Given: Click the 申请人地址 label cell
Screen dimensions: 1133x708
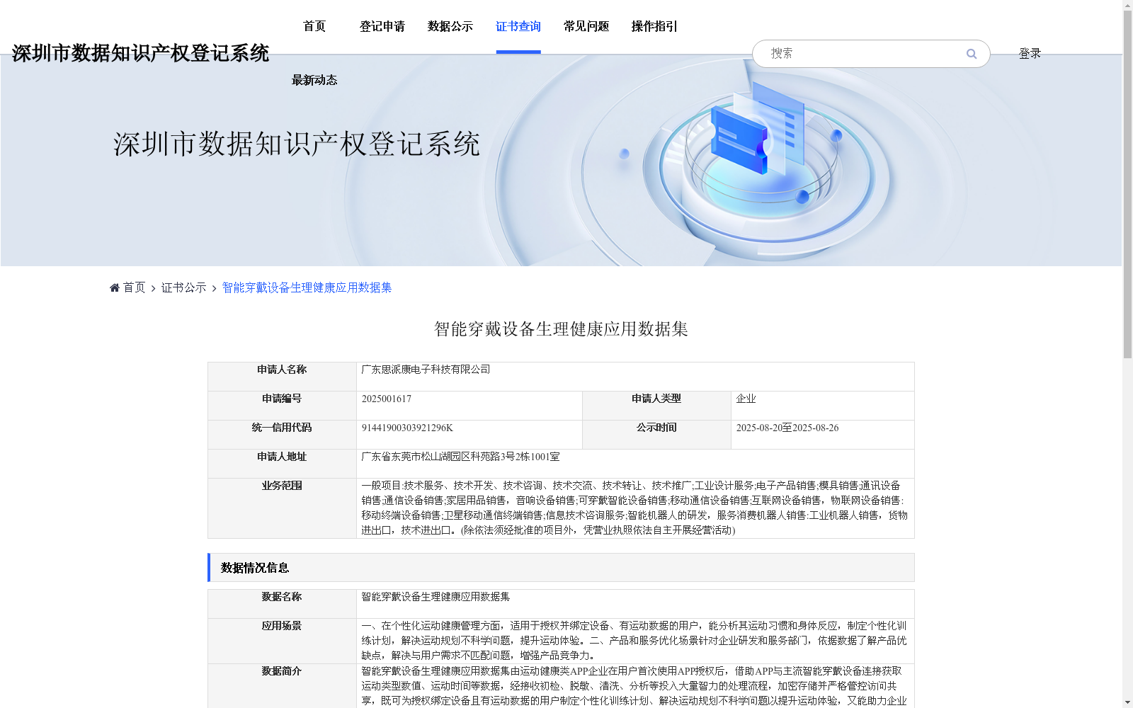Looking at the screenshot, I should pos(282,464).
